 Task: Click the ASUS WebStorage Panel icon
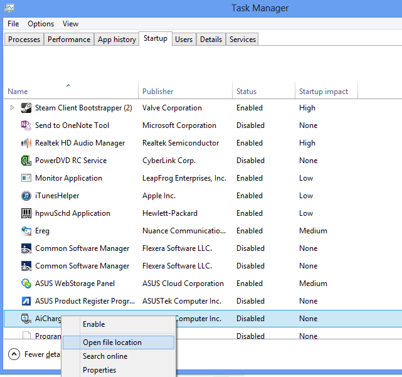pos(26,284)
